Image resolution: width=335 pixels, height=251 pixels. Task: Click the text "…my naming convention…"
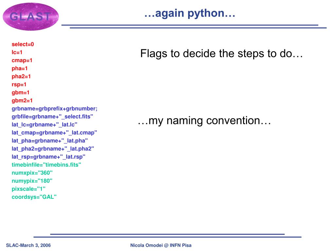[x=204, y=121]
